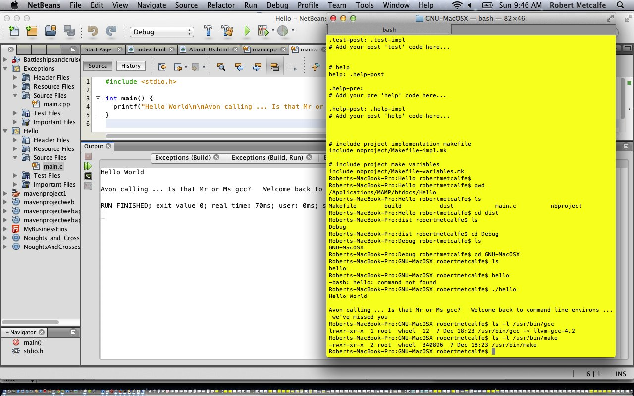Click Find Previous Occurrence arrow icon
634x396 pixels.
pos(239,67)
